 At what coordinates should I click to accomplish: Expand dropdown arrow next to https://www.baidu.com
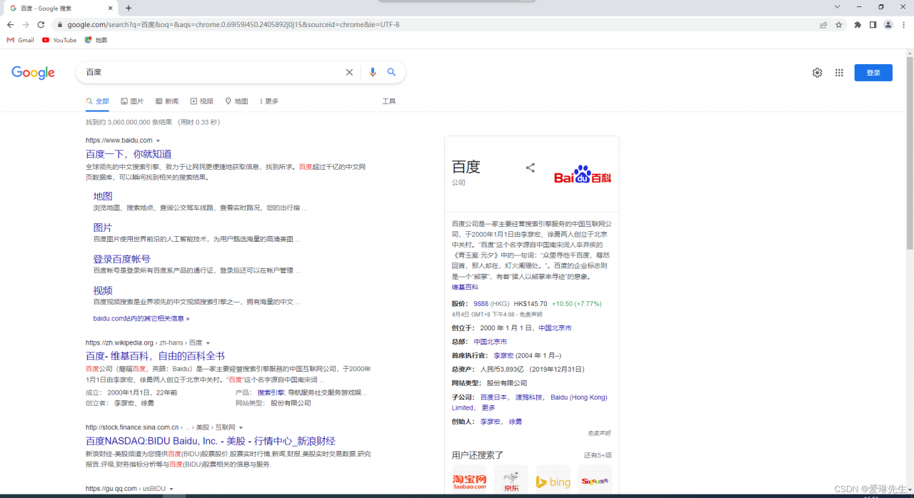pyautogui.click(x=158, y=141)
